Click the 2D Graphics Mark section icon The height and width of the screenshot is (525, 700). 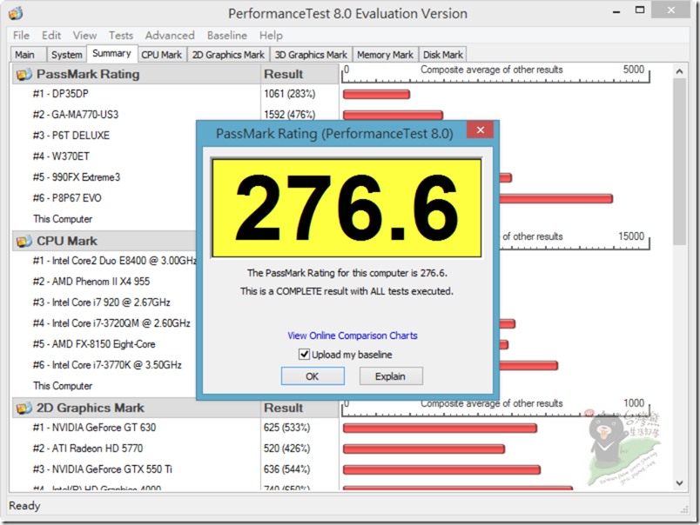coord(24,408)
